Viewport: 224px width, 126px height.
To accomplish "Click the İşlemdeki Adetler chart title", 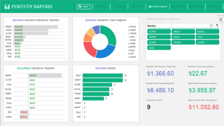I will [106, 68].
